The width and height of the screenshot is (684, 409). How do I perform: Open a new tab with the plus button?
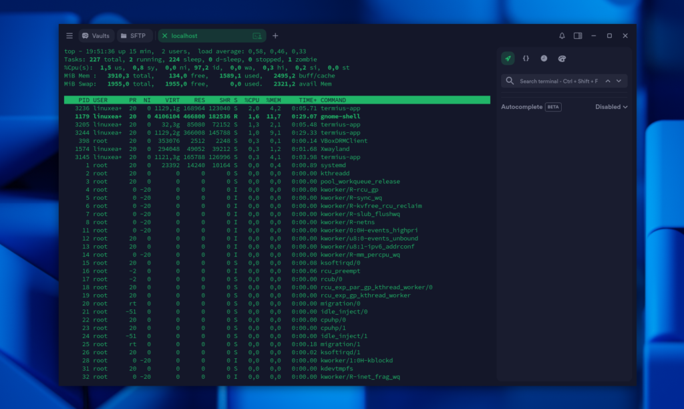coord(275,35)
